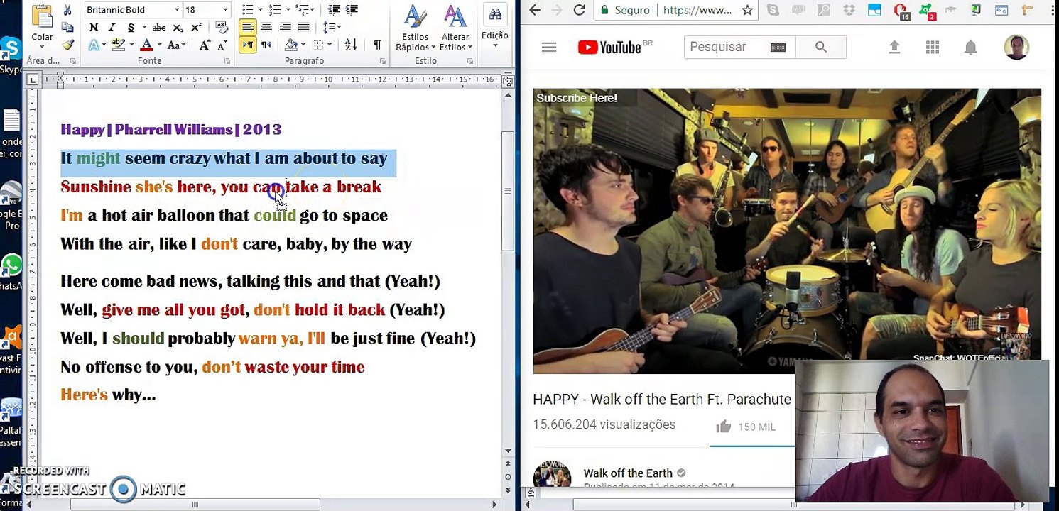Sort the text with the A-Z icon

[351, 45]
